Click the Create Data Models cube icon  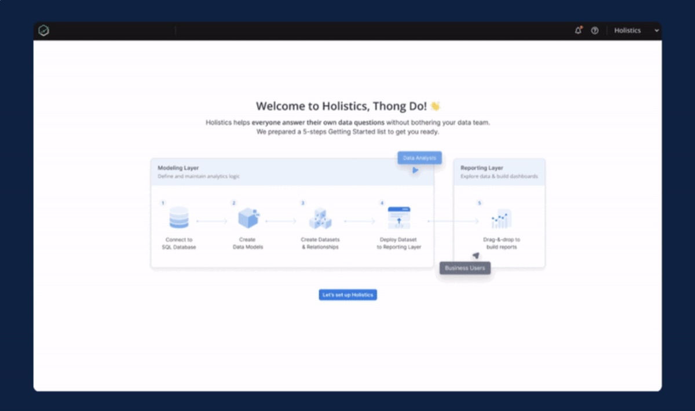click(248, 219)
